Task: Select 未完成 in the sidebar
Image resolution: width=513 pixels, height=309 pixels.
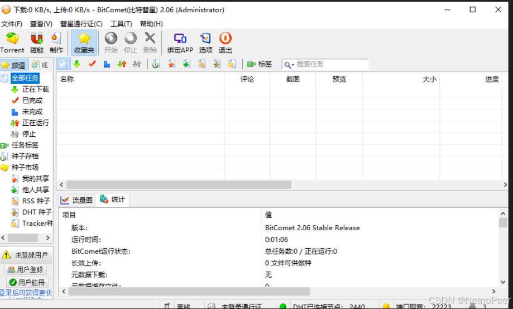Action: point(32,112)
